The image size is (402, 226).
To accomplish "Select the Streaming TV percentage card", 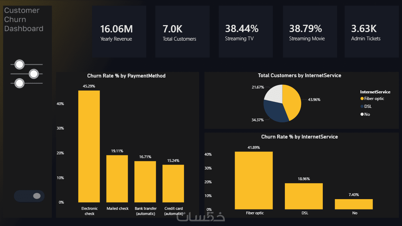I will point(246,32).
